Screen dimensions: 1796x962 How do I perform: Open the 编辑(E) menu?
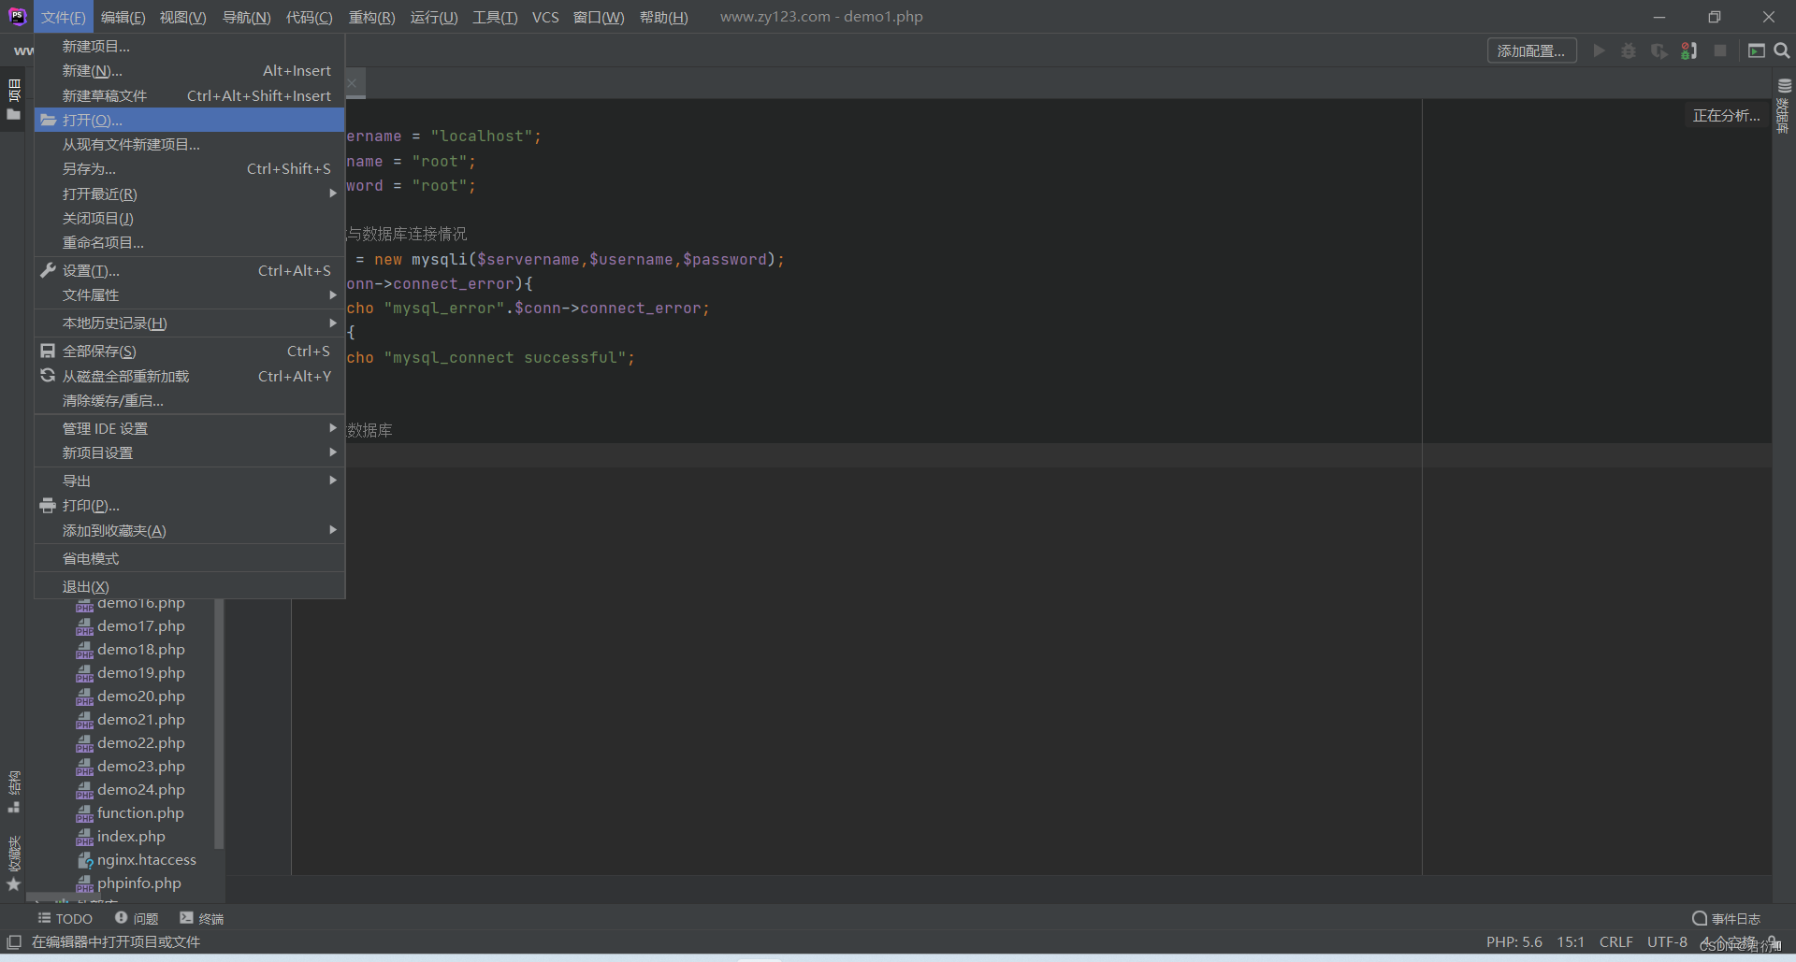click(x=123, y=17)
